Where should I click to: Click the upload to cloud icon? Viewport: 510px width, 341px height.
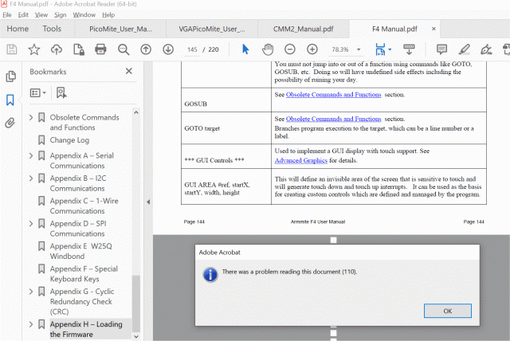click(57, 49)
